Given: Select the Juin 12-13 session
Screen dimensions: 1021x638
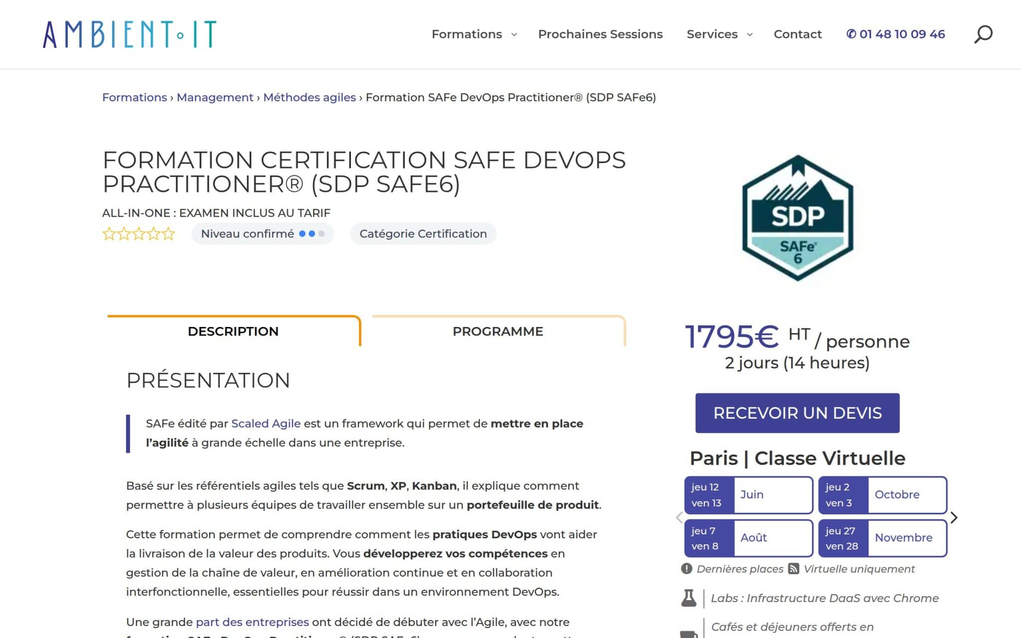Looking at the screenshot, I should coord(749,495).
